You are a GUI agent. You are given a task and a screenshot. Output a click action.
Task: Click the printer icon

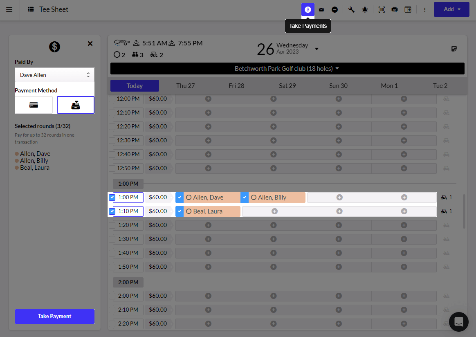point(395,10)
